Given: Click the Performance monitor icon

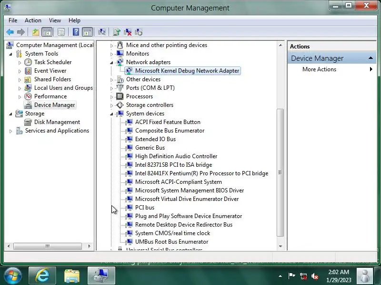Looking at the screenshot, I should pyautogui.click(x=28, y=96).
